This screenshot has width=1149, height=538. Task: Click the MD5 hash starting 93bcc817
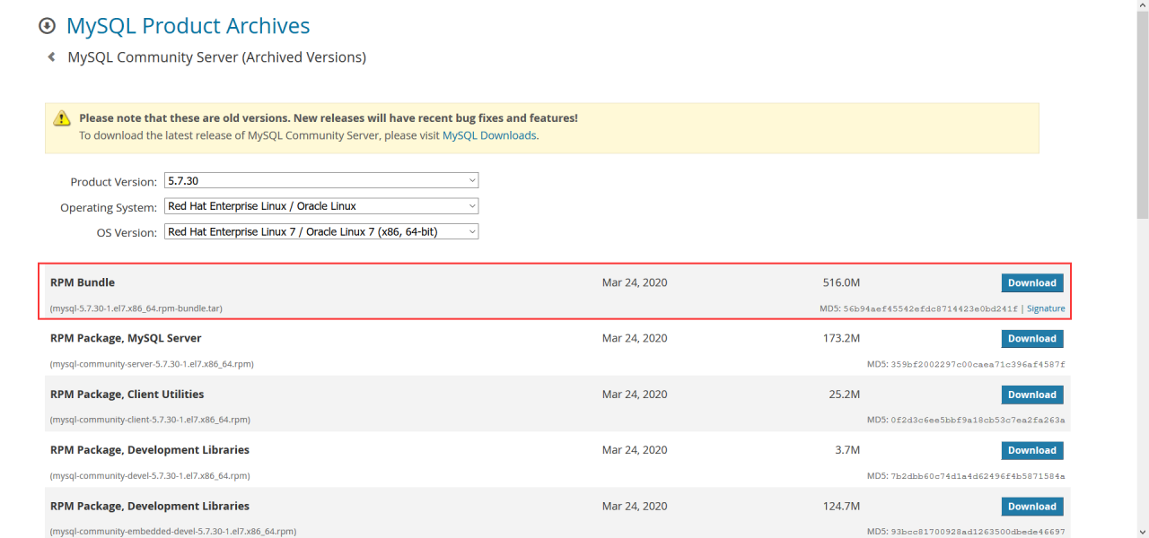pyautogui.click(x=978, y=531)
